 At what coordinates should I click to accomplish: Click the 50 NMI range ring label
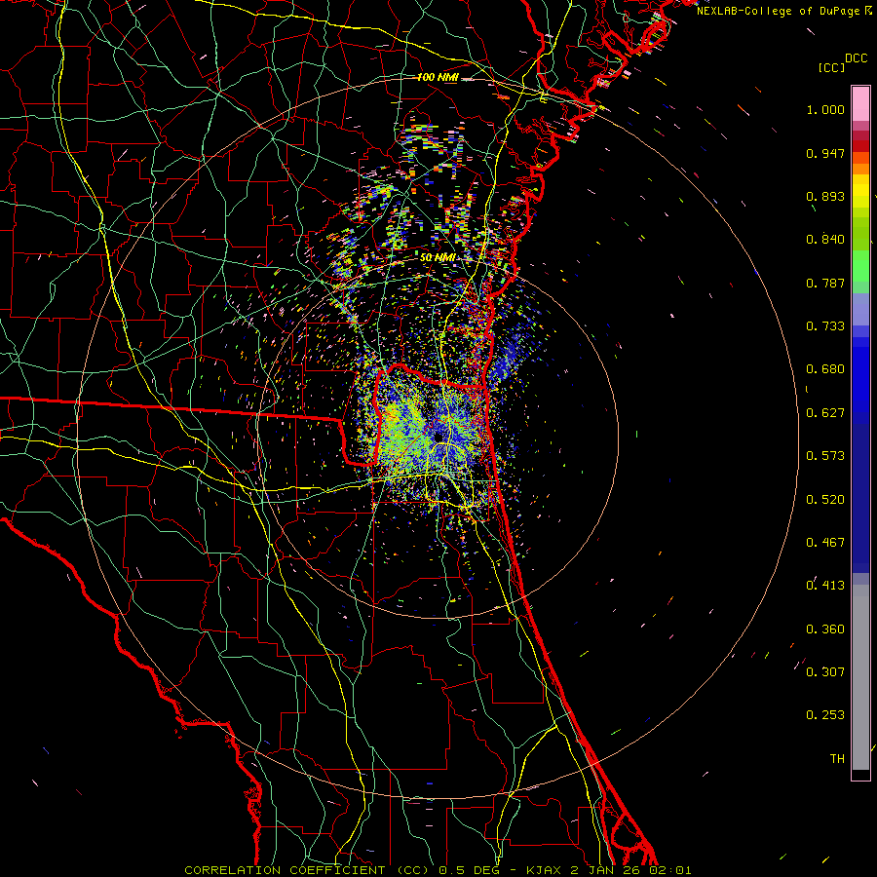[x=438, y=258]
